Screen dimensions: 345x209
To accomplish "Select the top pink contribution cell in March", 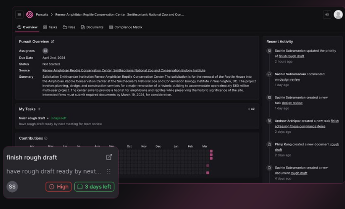I will point(211,152).
